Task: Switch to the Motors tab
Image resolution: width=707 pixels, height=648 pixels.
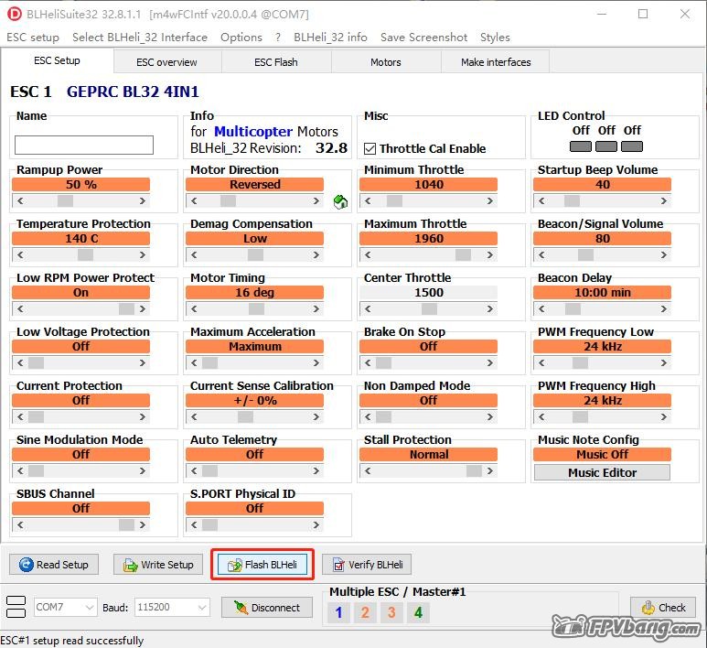Action: pos(386,62)
